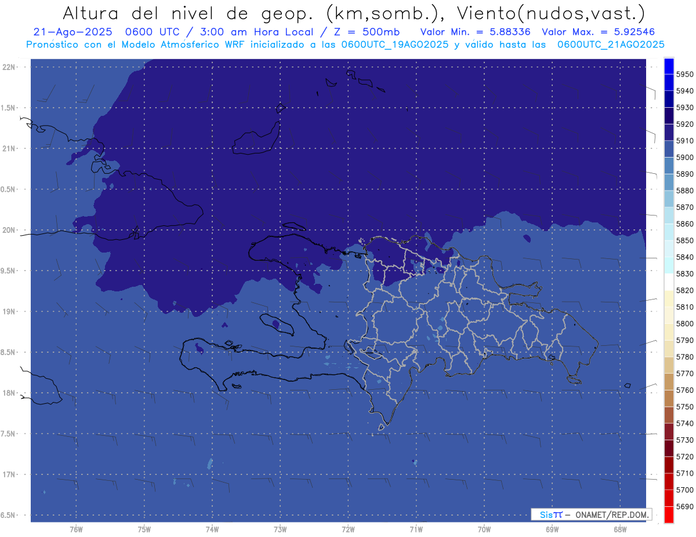Screen dimensions: 696x537
Task: Click the 19N latitude label
Action: 9,312
